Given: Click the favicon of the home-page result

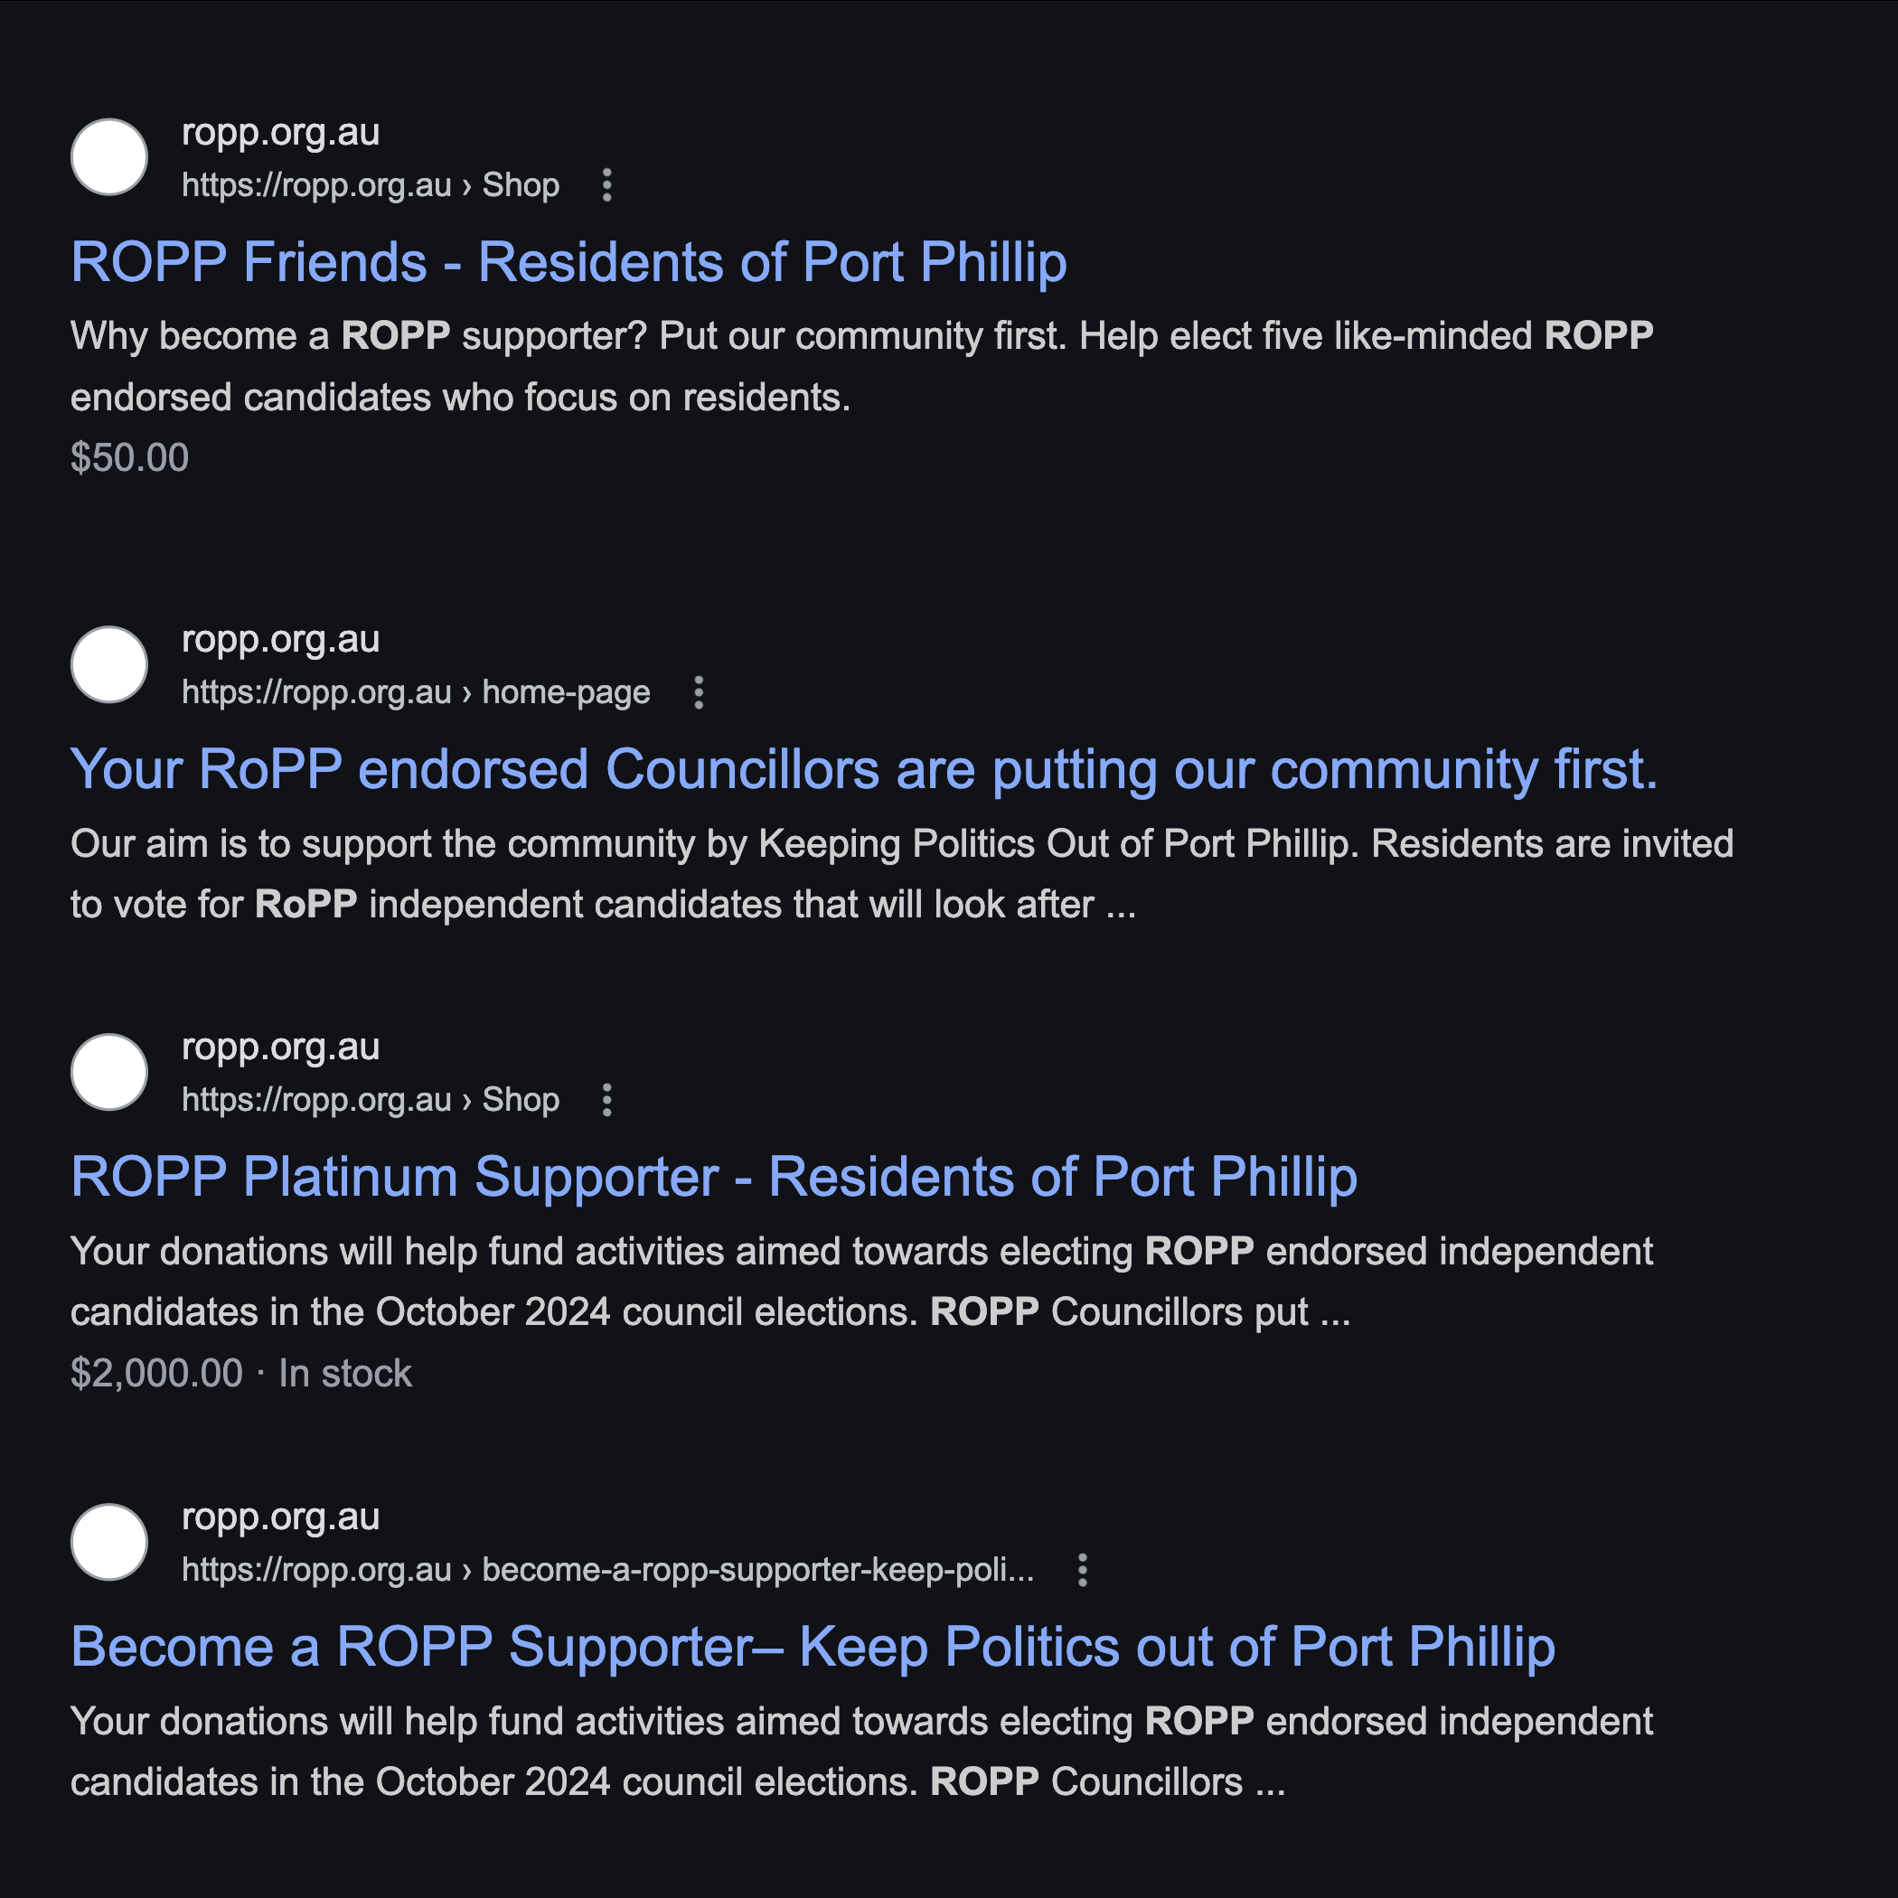Looking at the screenshot, I should 109,664.
